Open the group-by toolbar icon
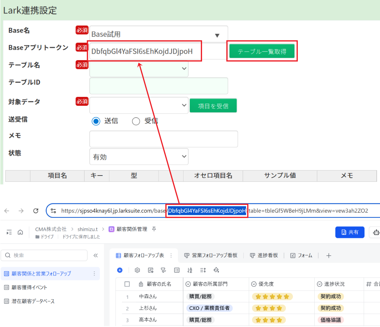 coord(177,270)
